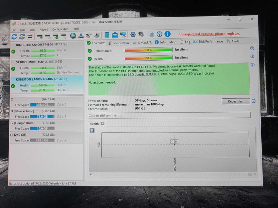
Task: Switch to the Temperature tab
Action: point(119,43)
